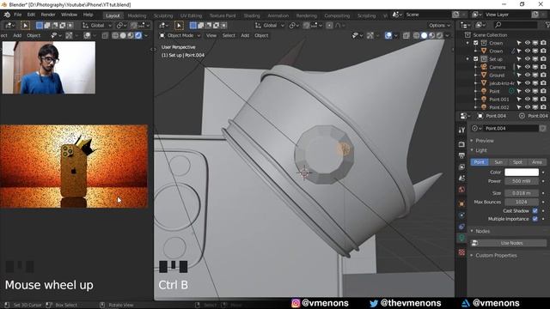Select the tweak/select box tool in main viewport header

click(x=179, y=25)
